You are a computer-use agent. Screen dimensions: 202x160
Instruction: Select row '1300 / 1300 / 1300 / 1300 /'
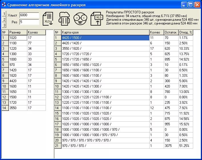point(105,92)
